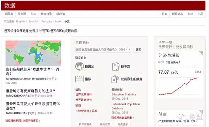Viewport: 209px width, 127px height.
Task: Click the 软件开发者 button
Action: point(85,124)
